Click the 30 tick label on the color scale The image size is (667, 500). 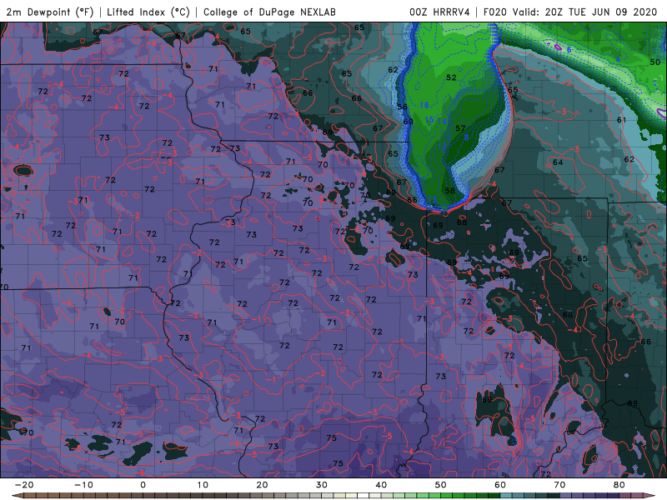(322, 485)
